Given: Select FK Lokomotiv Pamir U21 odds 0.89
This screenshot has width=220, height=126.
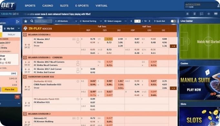Looking at the screenshot, I should coord(93,99).
